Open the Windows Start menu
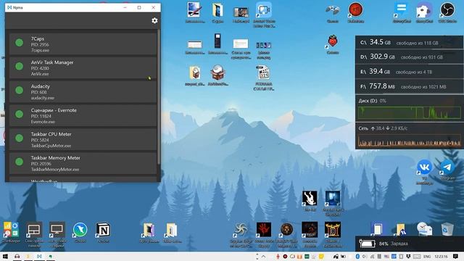The image size is (464, 261). [5, 257]
